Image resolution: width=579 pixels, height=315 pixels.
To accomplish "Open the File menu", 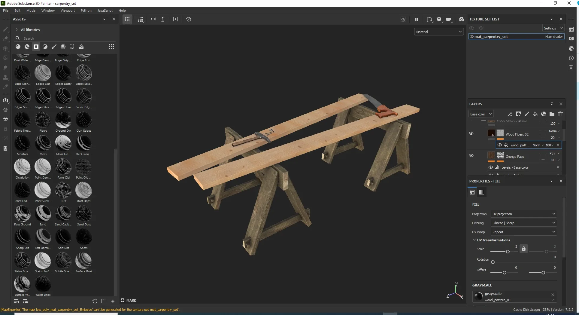I will tap(6, 10).
